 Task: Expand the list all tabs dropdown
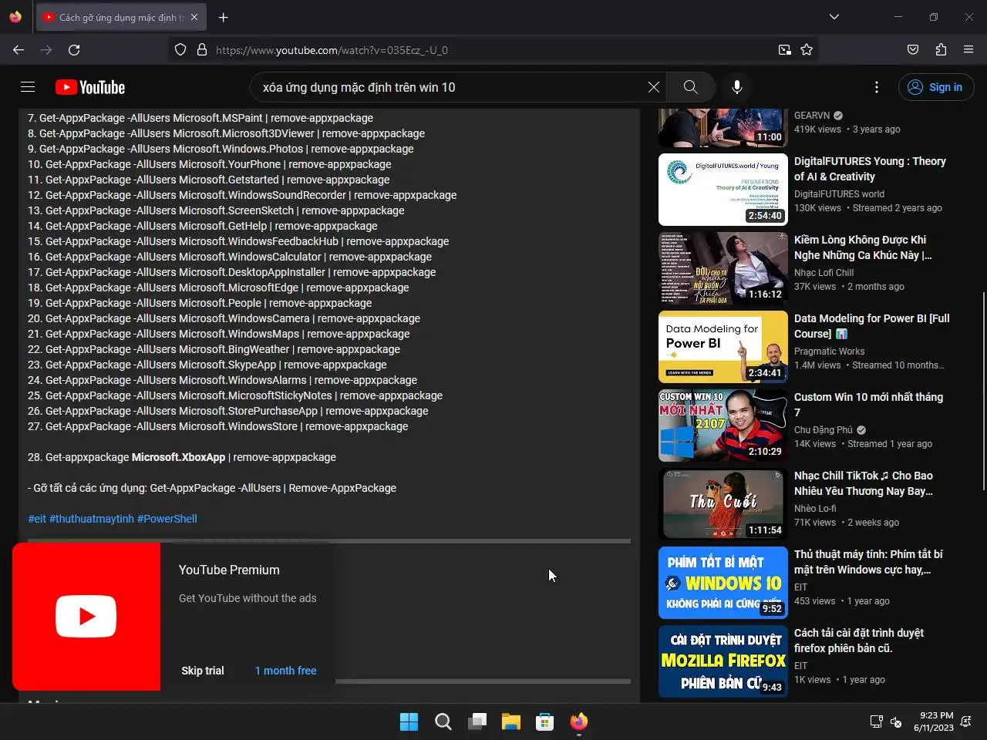click(834, 17)
